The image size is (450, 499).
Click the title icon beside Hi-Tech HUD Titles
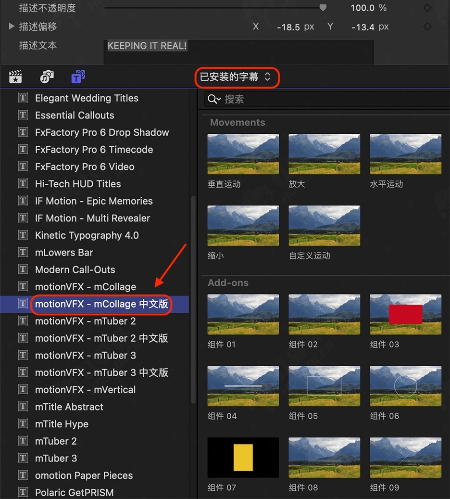point(23,184)
